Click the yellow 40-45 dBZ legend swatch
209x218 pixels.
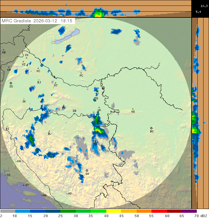[x=114, y=211]
